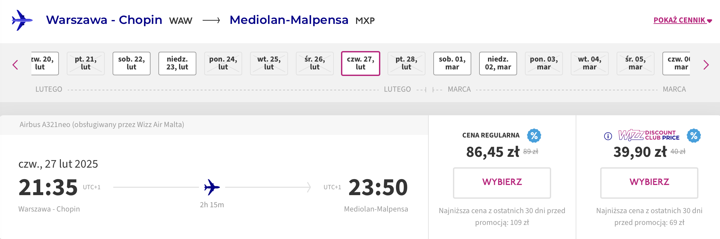Image resolution: width=720 pixels, height=239 pixels.
Task: Select the date niedz. 23, lut
Action: tap(177, 64)
